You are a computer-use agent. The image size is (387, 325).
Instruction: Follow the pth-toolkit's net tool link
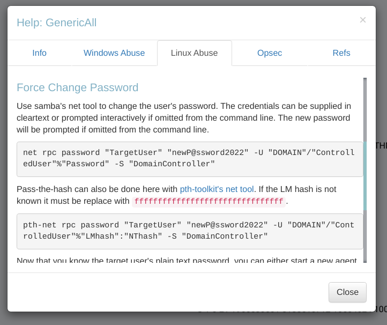[x=217, y=189]
